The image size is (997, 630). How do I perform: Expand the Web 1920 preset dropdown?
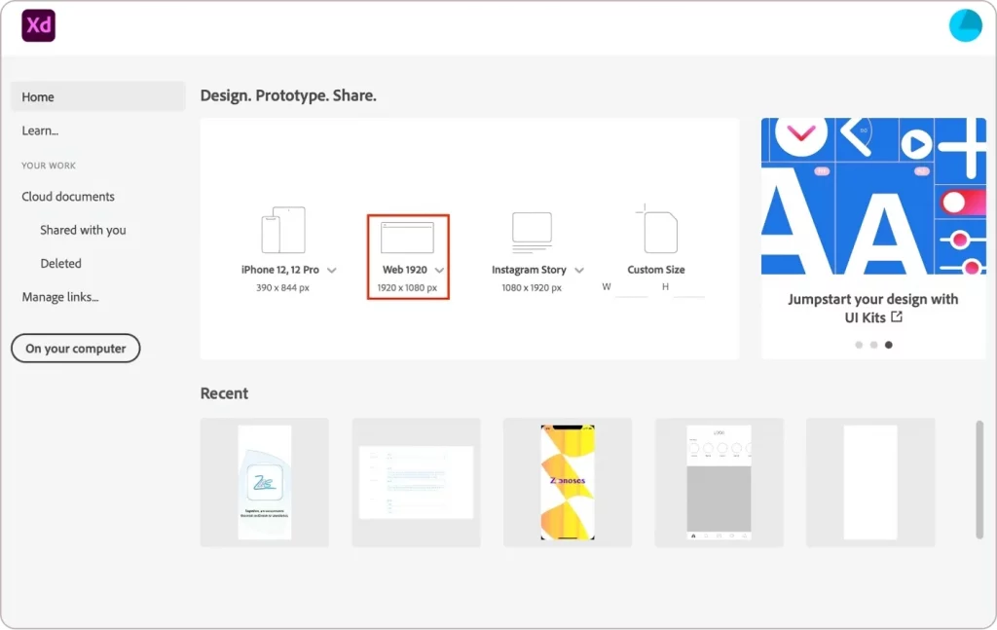pos(439,270)
